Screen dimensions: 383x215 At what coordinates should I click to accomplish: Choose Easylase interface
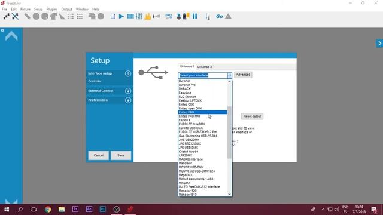tap(203, 93)
